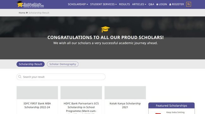Viewport: 205px width, 114px height.
Task: Click the graduation cap icon in banner
Action: (105, 29)
